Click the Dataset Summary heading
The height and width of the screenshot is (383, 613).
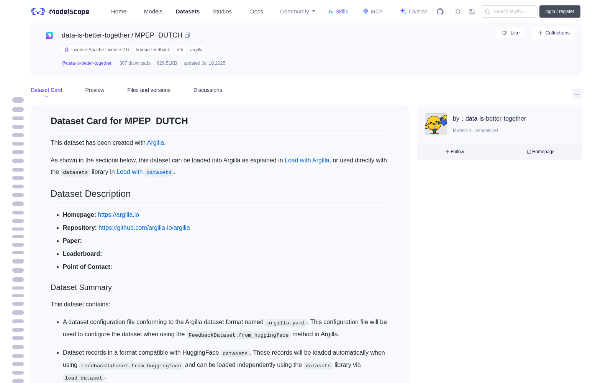[81, 287]
